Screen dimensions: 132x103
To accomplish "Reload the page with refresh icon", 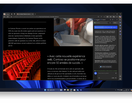I will click(8, 17).
